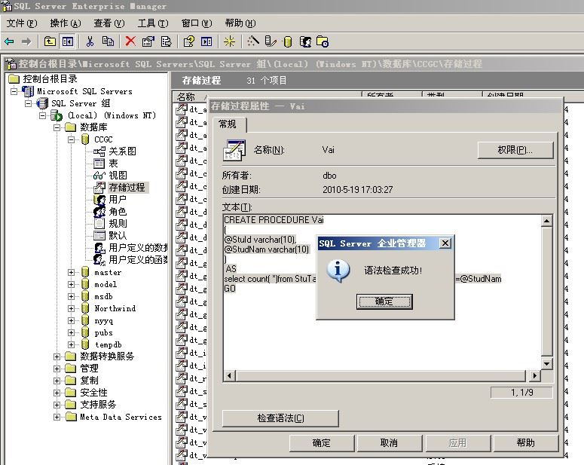Collapse the CCGC database node

point(71,139)
